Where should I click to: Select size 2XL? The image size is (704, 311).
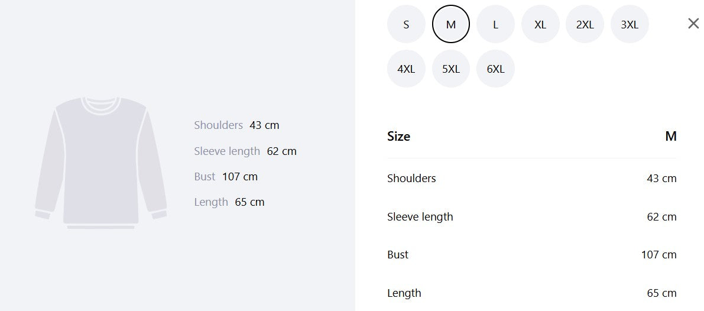pyautogui.click(x=585, y=24)
